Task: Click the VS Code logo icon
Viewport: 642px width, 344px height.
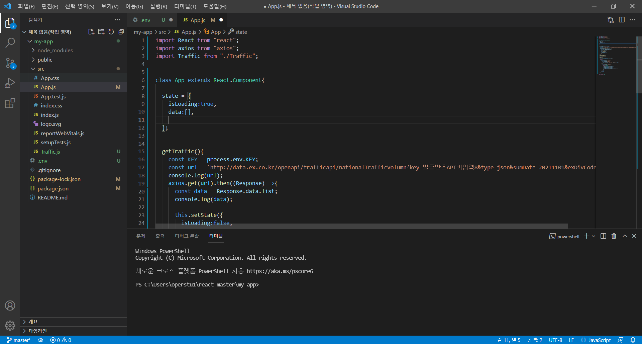Action: pyautogui.click(x=7, y=6)
